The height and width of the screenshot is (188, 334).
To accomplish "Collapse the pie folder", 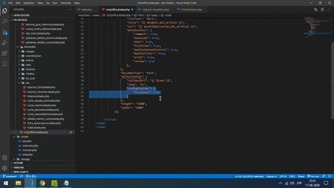I will tap(28, 83).
